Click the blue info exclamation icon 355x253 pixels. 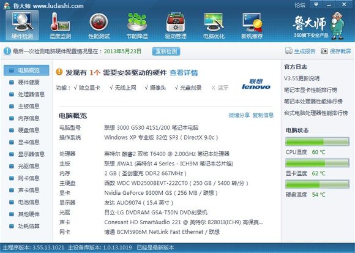[x=7, y=51]
